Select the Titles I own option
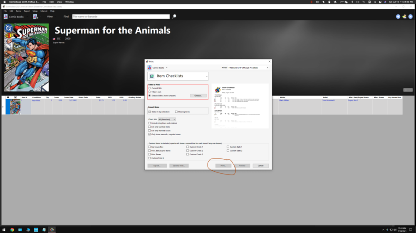This screenshot has height=233, width=416. tap(150, 92)
